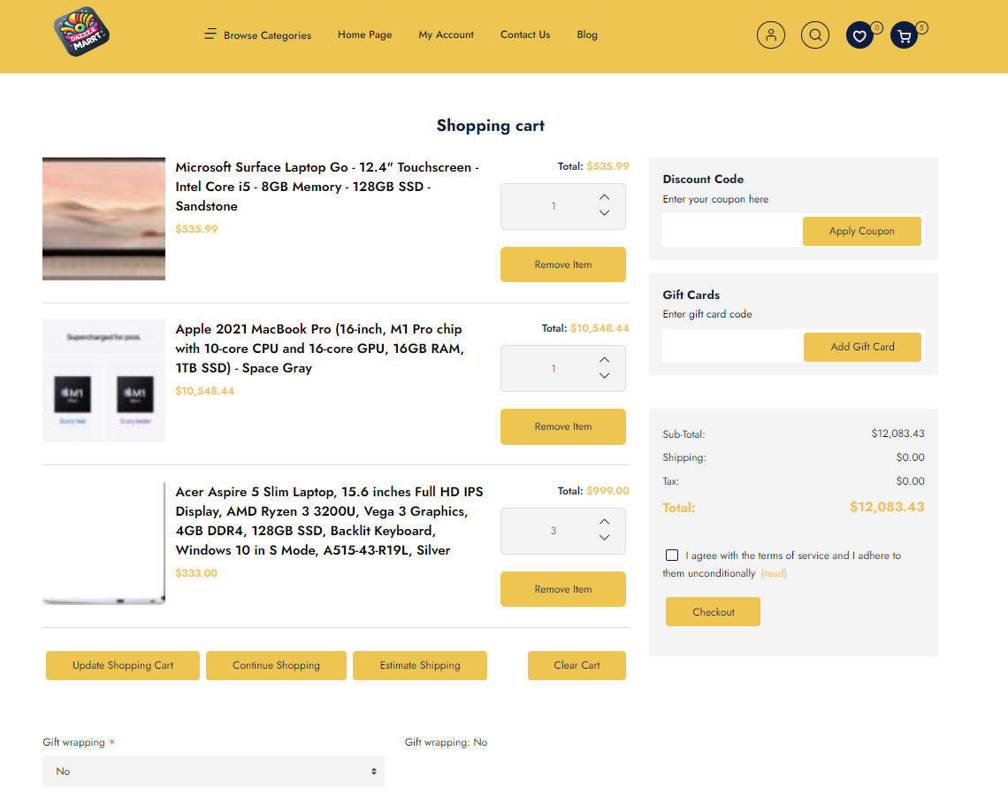Increase Apple MacBook Pro quantity
This screenshot has height=797, width=1008.
pyautogui.click(x=604, y=360)
